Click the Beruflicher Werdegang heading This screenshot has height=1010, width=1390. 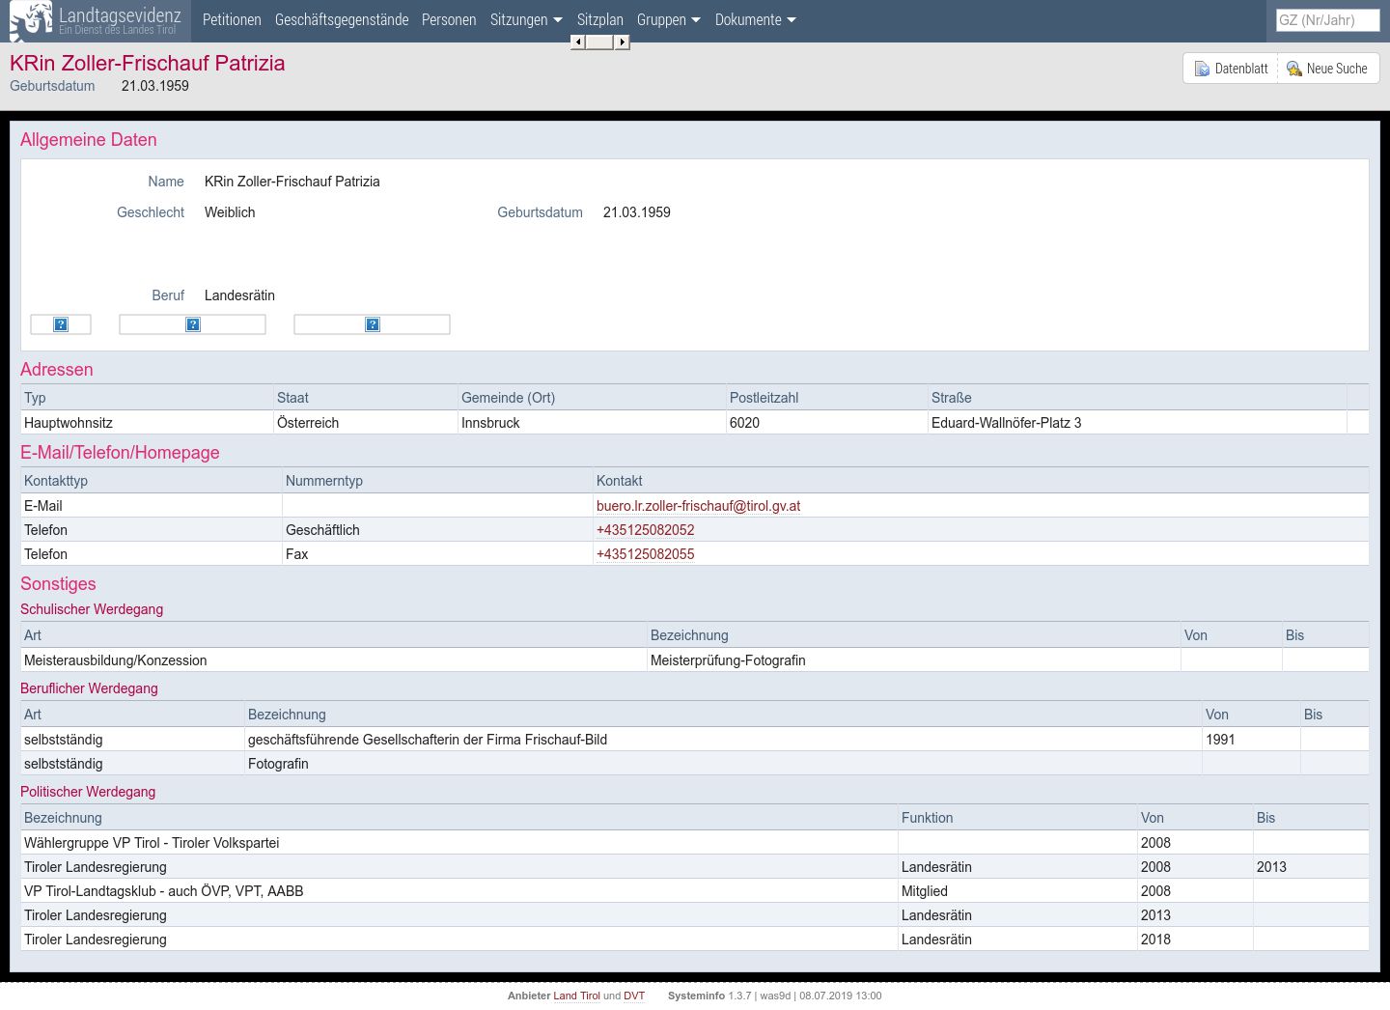pos(89,688)
